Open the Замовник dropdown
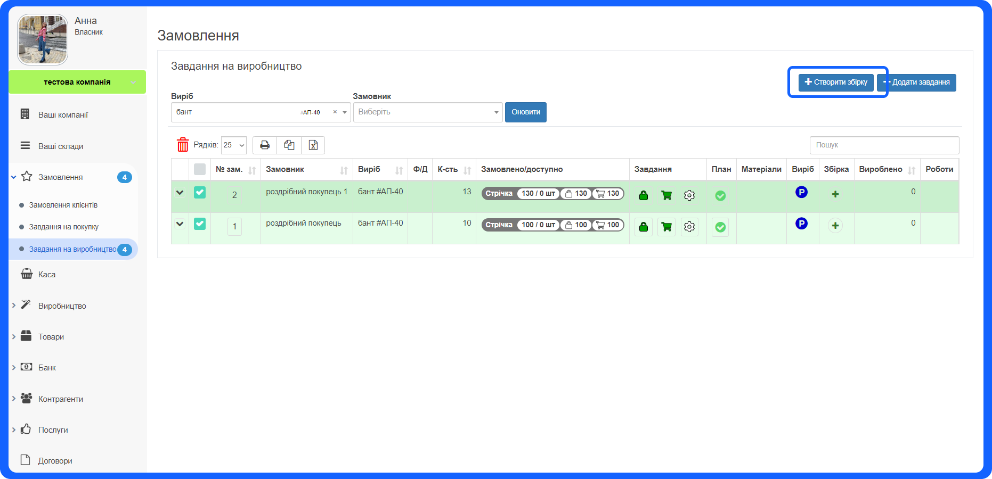The height and width of the screenshot is (479, 992). click(428, 112)
